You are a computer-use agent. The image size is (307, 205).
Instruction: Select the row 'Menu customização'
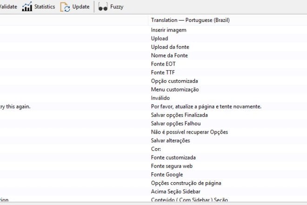pyautogui.click(x=175, y=89)
